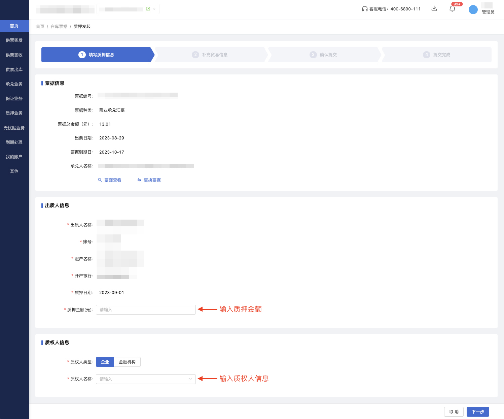Viewport: 504px width, 419px height.
Task: Click the swap icon beside 更换票据
Action: pos(139,180)
